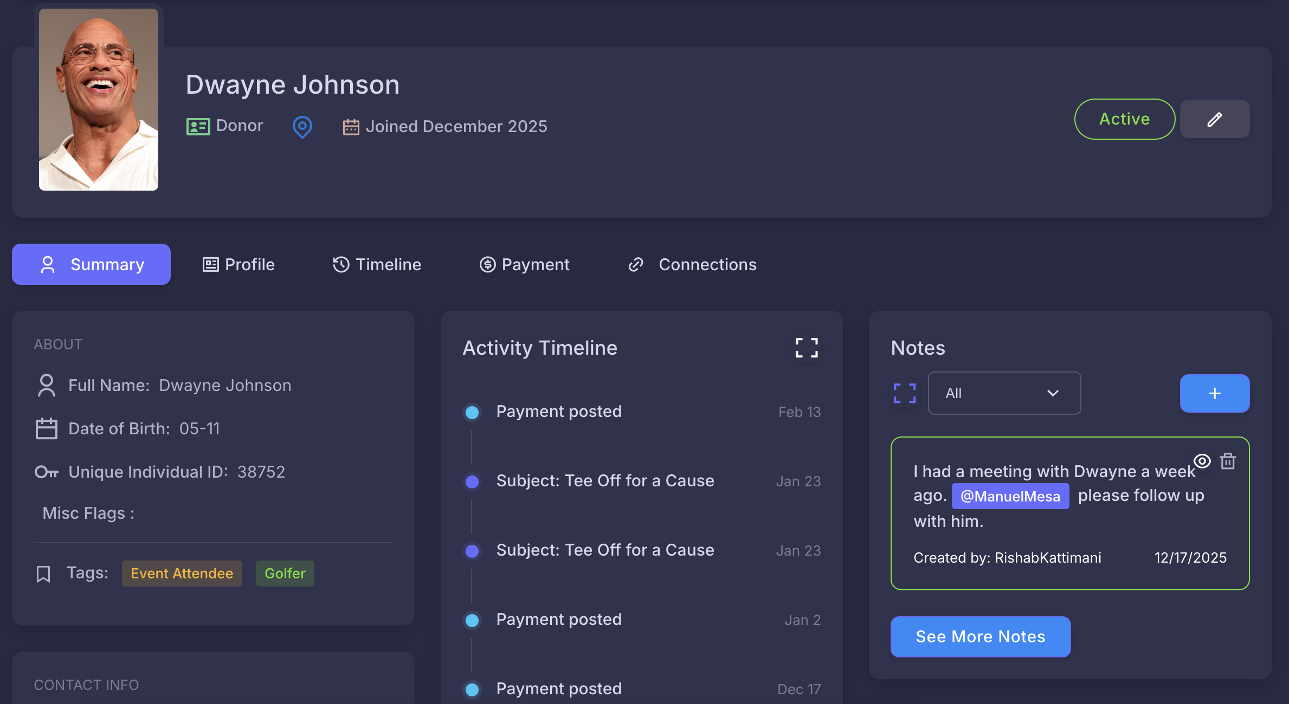The image size is (1289, 704).
Task: Add a new note with plus button
Action: click(1215, 393)
